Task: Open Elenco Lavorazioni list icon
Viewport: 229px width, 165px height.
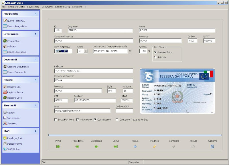Action: [x=5, y=52]
